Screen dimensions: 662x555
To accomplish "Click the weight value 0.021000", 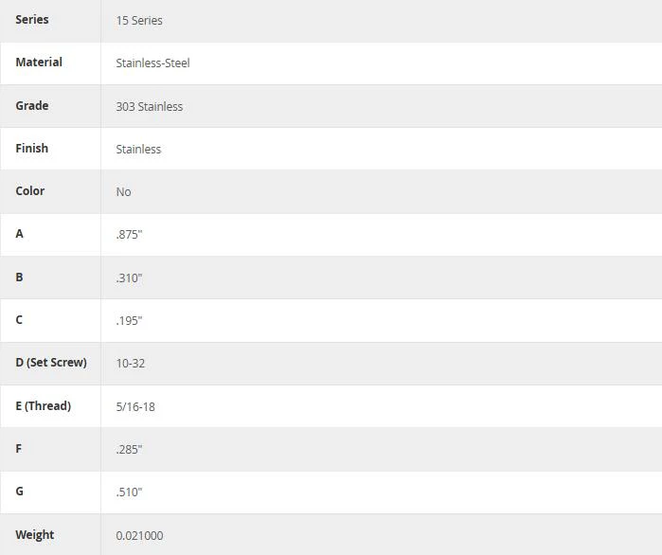I will coord(140,536).
